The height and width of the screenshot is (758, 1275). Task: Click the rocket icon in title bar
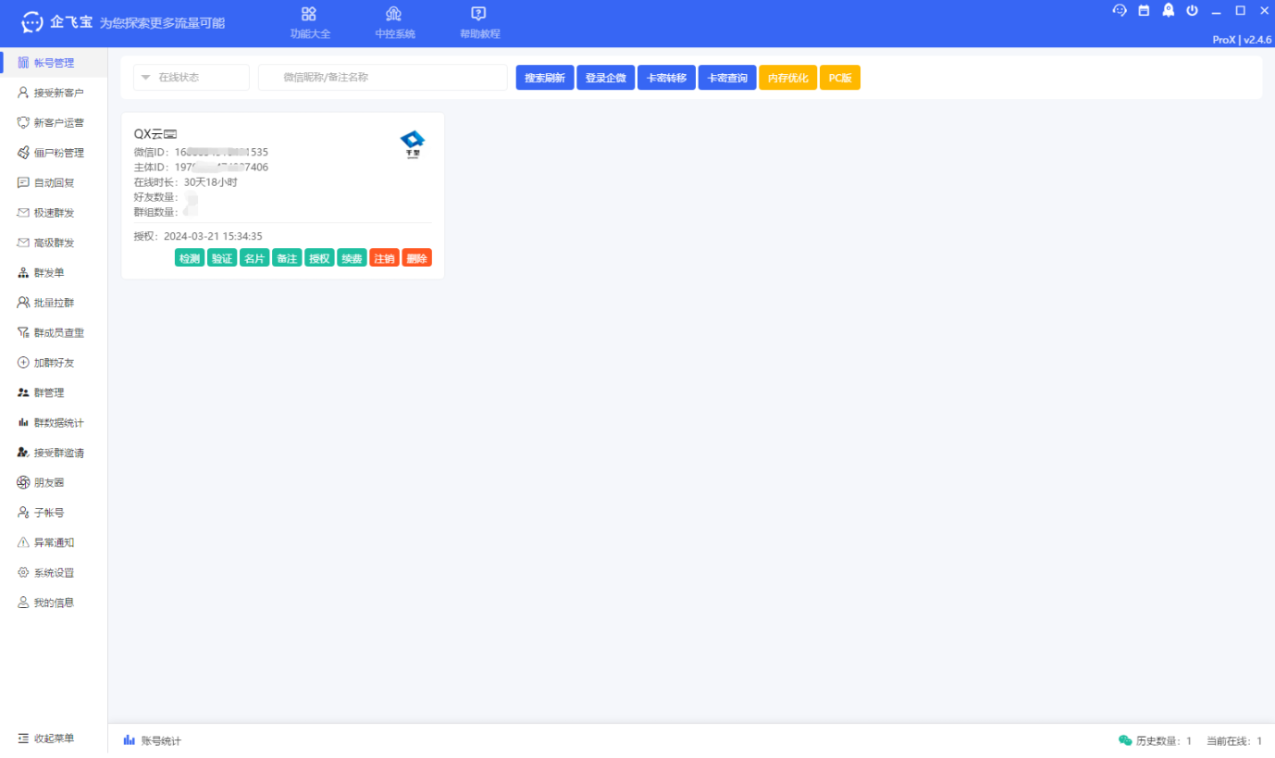(x=1169, y=10)
